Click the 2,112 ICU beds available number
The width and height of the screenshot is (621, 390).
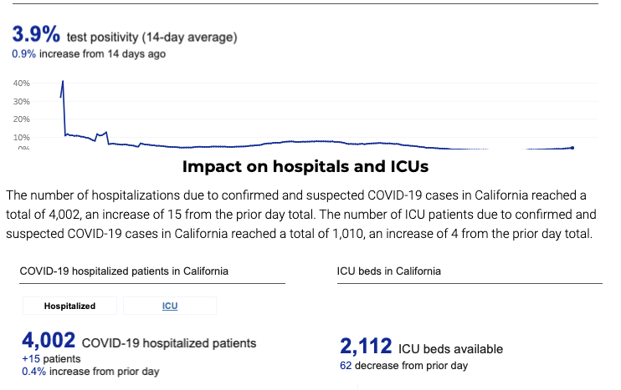pos(364,347)
